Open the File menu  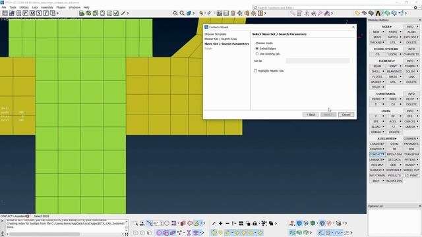[4, 7]
